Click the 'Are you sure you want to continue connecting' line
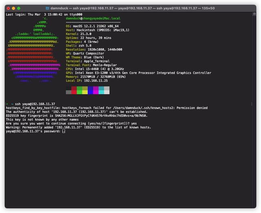261x213 pixels. pos(71,124)
